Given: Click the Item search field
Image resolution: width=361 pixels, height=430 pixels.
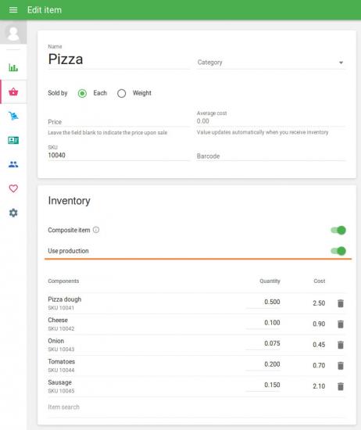Looking at the screenshot, I should point(196,407).
